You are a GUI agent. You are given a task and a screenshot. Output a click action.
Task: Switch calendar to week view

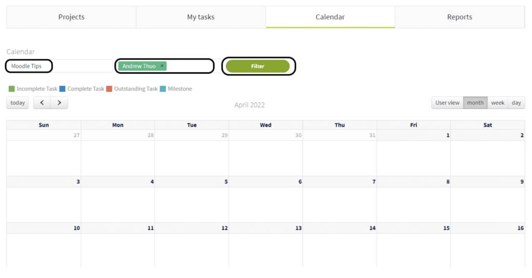(x=498, y=103)
